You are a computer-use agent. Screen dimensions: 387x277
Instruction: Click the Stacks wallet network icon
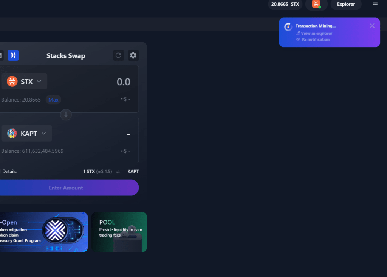pyautogui.click(x=316, y=4)
